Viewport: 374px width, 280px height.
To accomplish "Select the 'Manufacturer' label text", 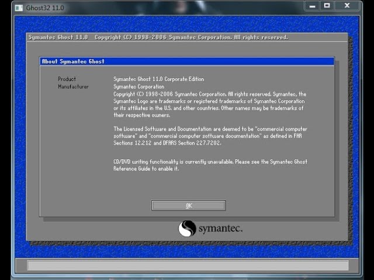I will pyautogui.click(x=73, y=87).
